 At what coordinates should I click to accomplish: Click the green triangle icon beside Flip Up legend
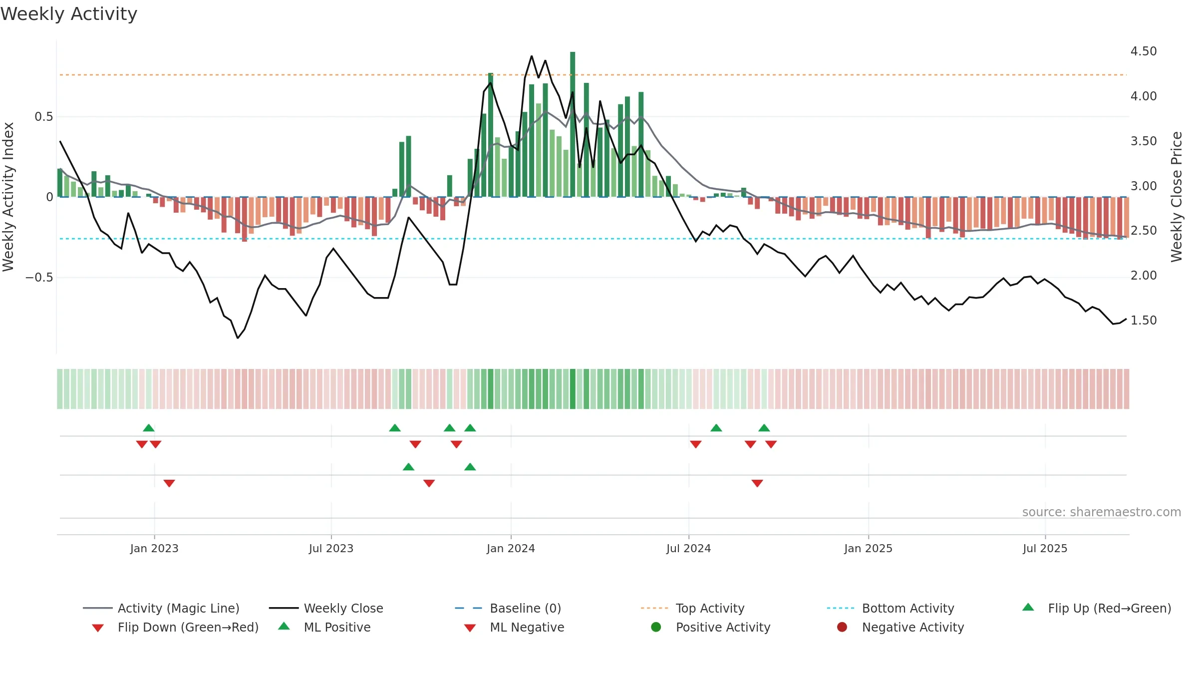click(x=1028, y=607)
